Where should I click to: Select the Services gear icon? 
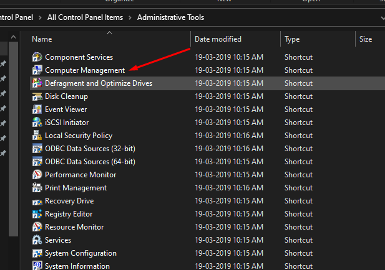pyautogui.click(x=37, y=240)
